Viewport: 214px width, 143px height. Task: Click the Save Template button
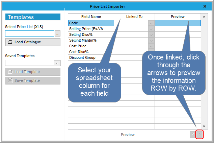[x=33, y=80]
